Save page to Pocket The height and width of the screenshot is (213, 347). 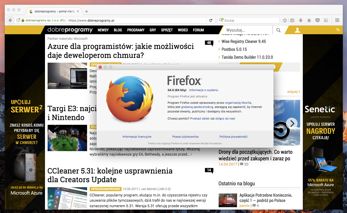(x=318, y=20)
